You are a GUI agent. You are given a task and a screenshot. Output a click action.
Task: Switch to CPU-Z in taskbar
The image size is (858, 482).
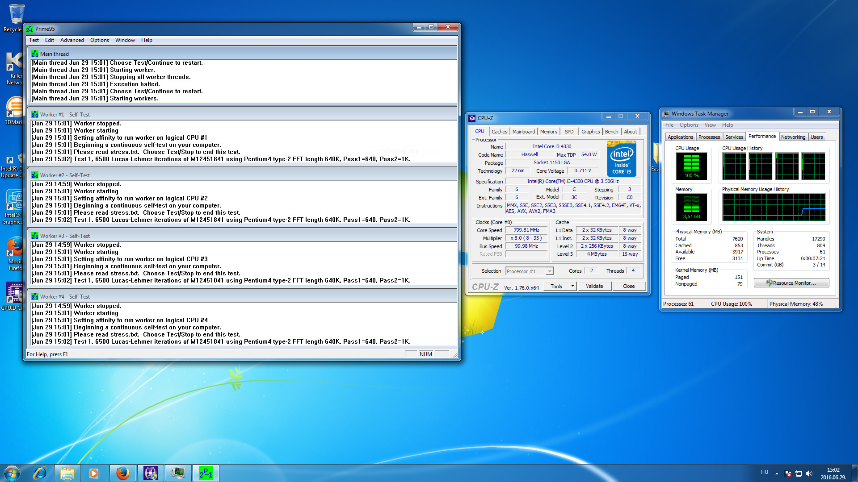(150, 473)
